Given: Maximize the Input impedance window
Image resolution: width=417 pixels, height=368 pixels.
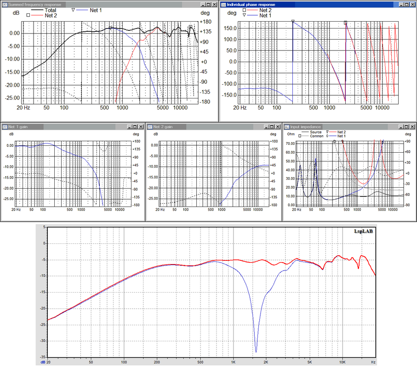Looking at the screenshot, I should tap(406, 127).
